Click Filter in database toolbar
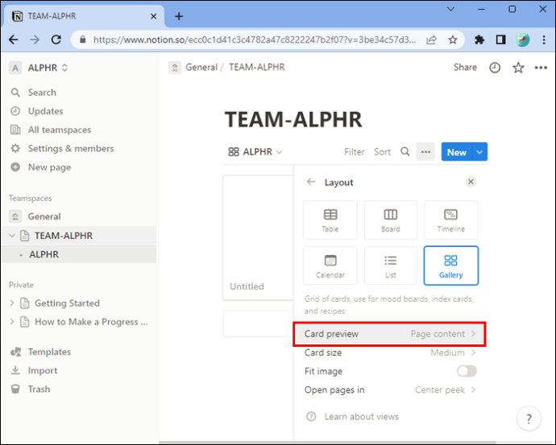This screenshot has width=556, height=445. [x=355, y=152]
